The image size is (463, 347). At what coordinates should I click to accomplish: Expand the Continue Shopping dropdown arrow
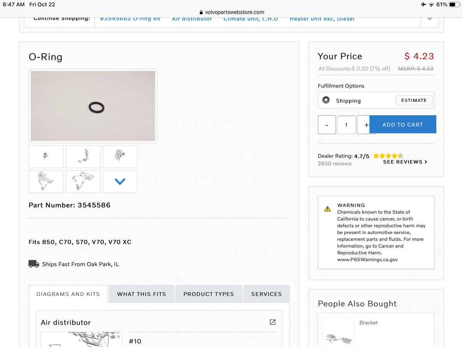point(429,19)
